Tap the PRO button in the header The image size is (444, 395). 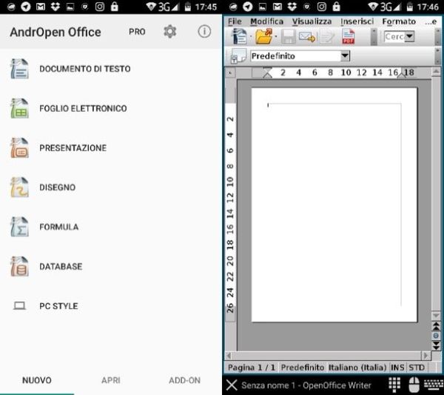pos(137,32)
